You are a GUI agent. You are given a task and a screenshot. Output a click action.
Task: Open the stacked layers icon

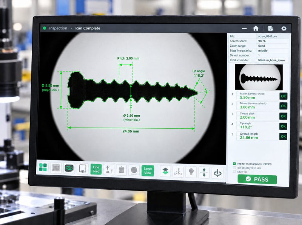click(x=165, y=171)
